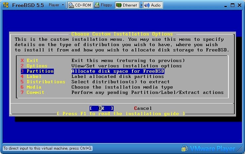Click the F1 installation guide hint text

121,114
